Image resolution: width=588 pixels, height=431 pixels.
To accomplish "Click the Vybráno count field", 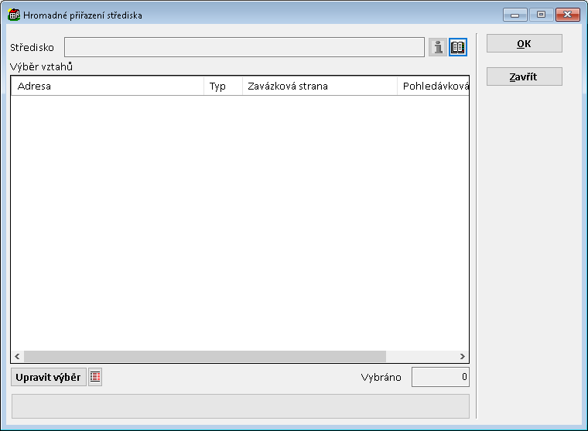I will (439, 377).
